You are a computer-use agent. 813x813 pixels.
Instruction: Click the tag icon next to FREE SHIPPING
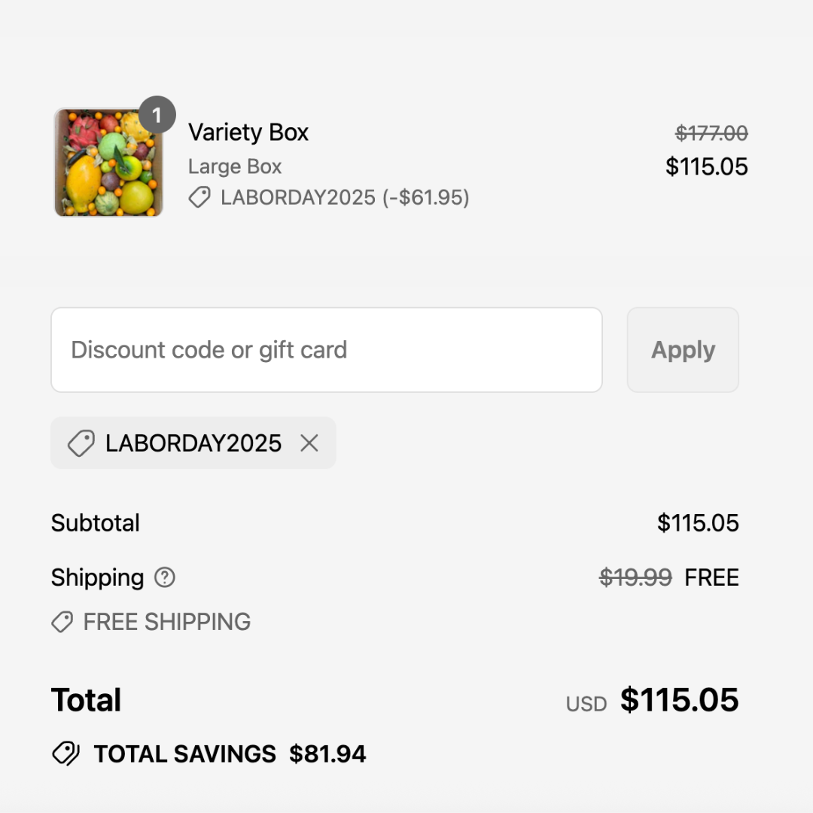pos(62,622)
